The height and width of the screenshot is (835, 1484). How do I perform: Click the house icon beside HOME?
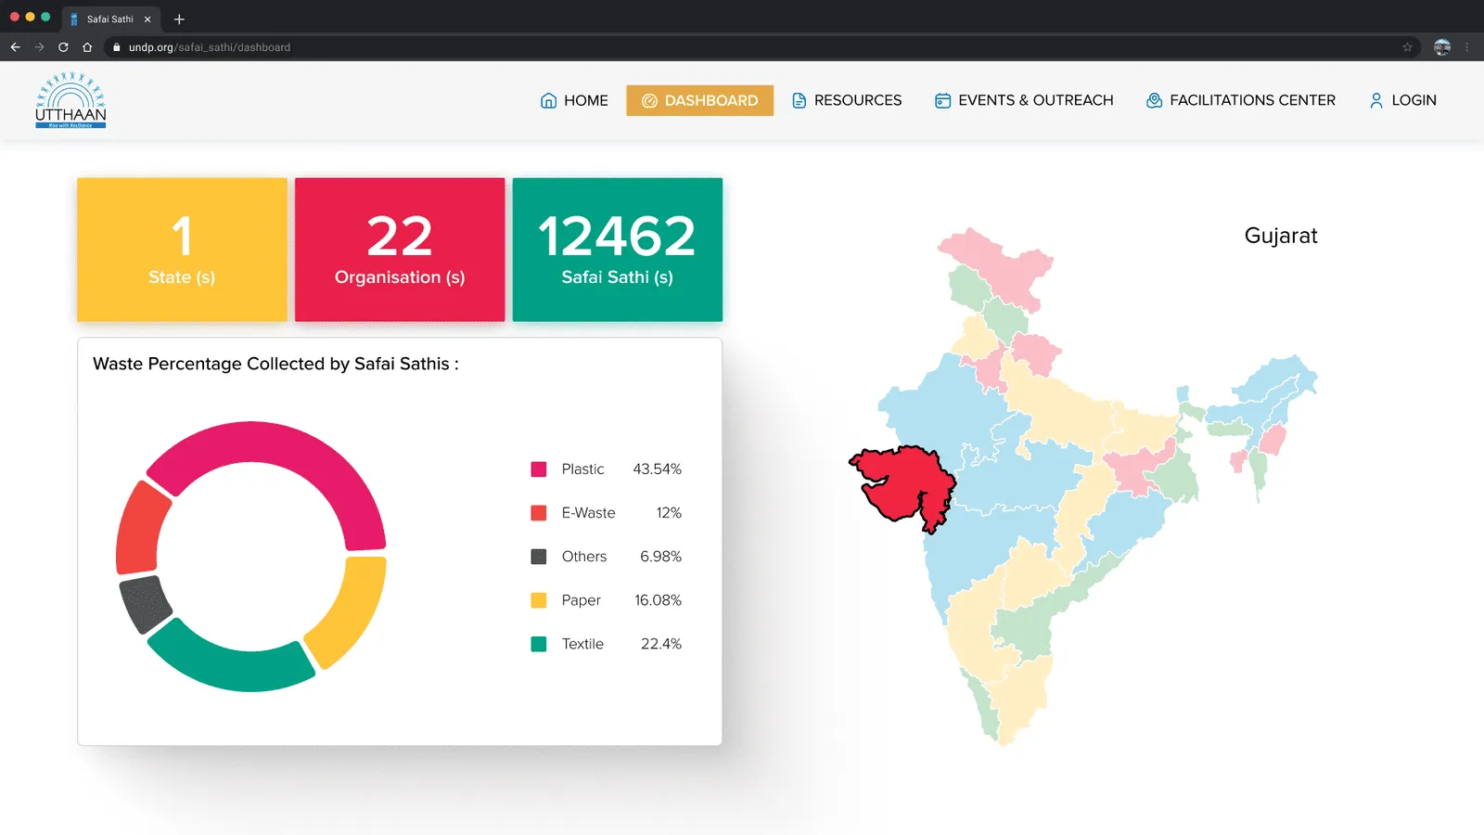pos(548,100)
